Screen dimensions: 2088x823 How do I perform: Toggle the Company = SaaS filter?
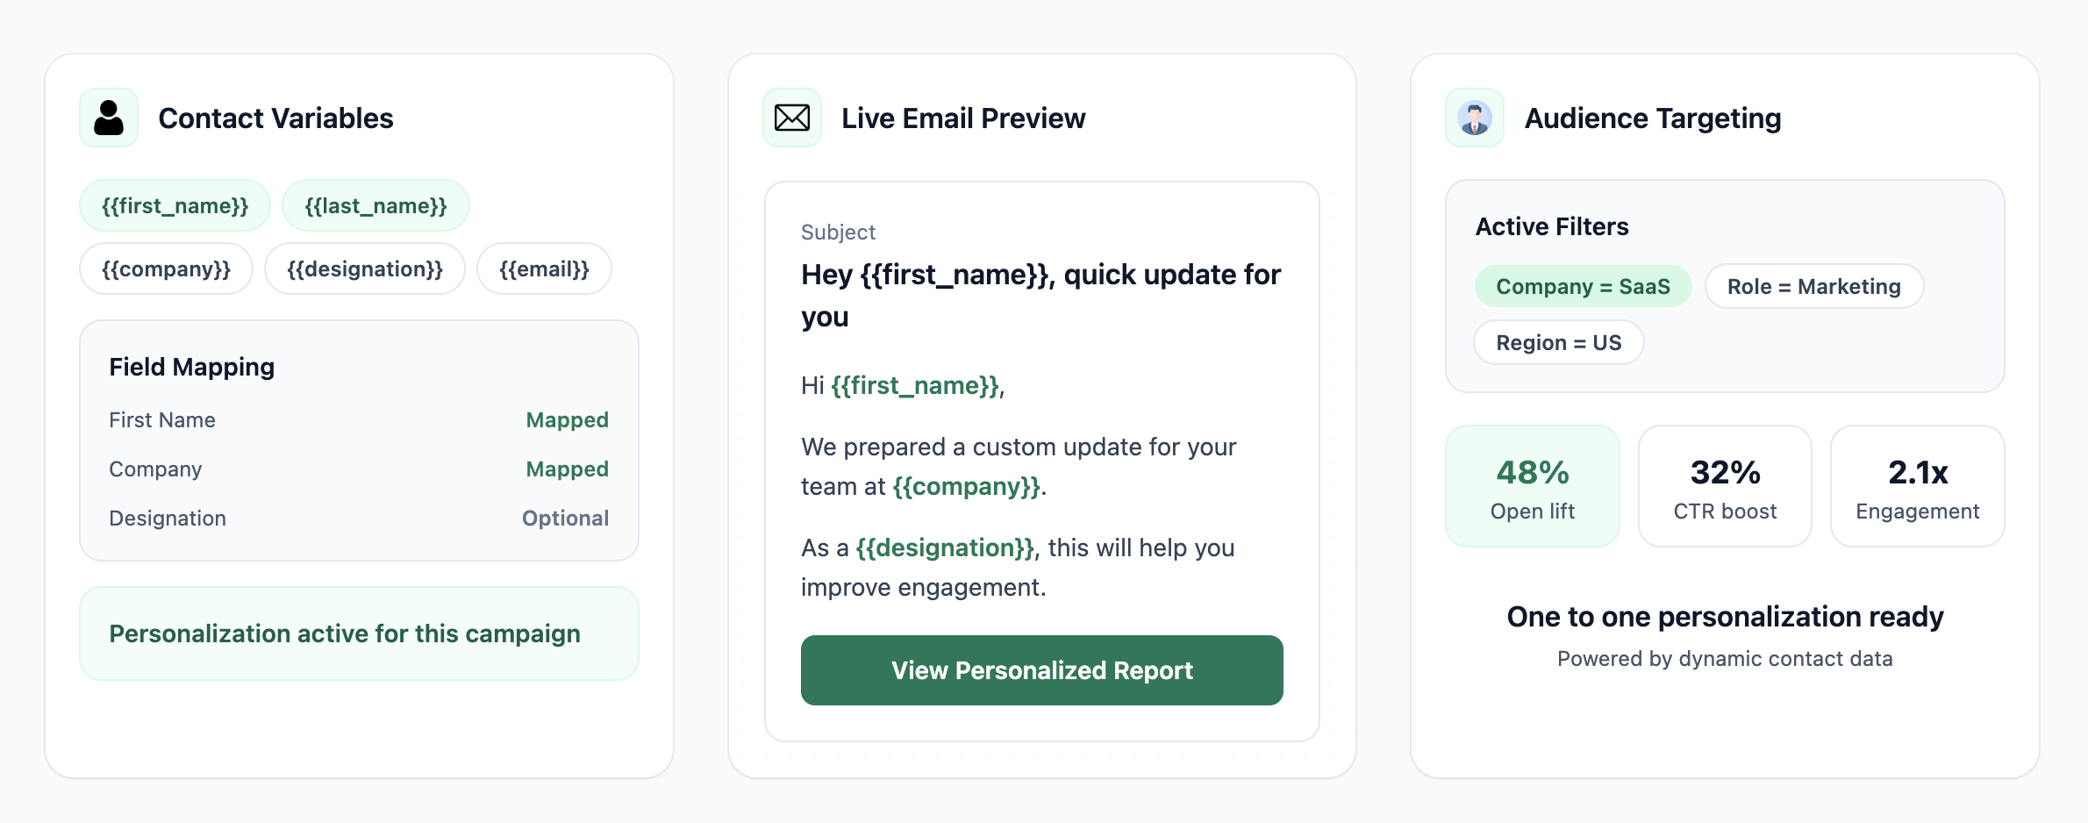[x=1583, y=286]
